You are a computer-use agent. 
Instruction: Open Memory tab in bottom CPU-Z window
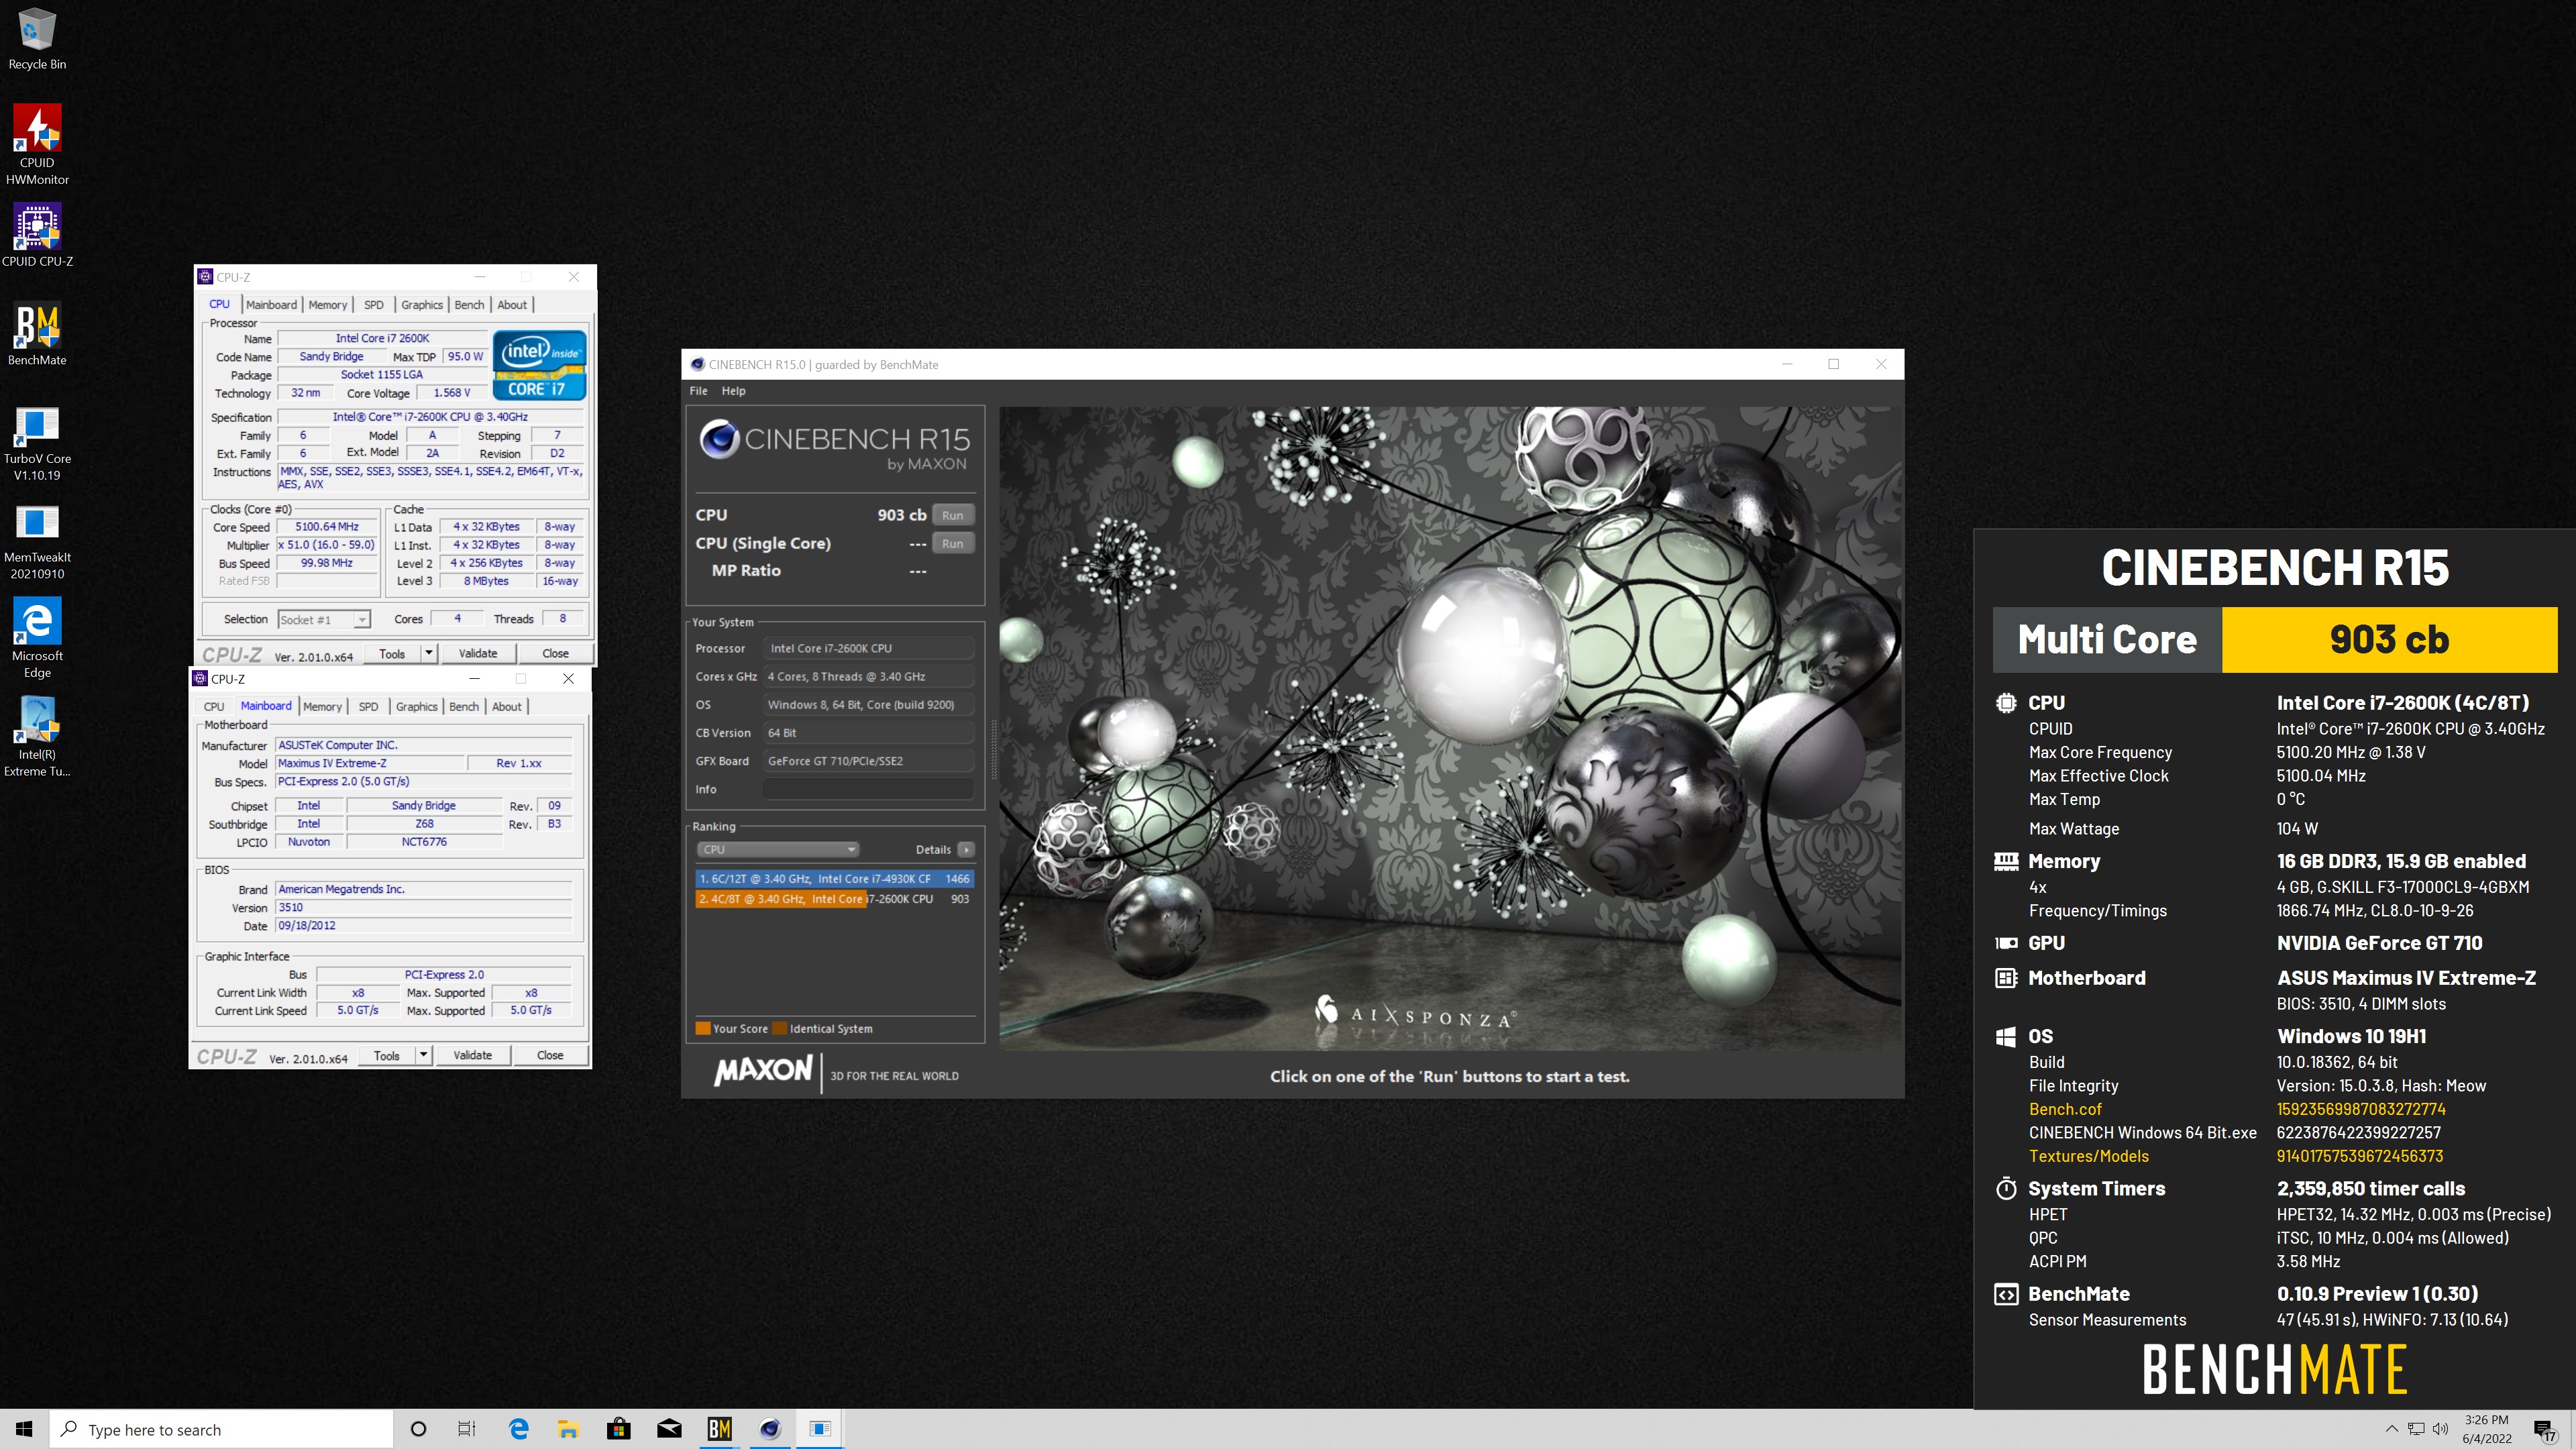(322, 706)
